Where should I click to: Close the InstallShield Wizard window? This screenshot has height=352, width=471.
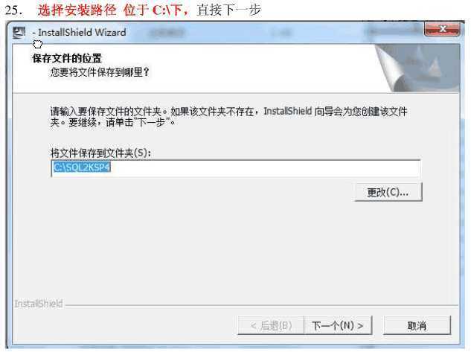[442, 29]
